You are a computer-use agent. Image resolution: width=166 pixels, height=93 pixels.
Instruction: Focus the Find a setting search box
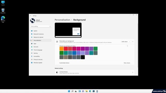coord(41,26)
